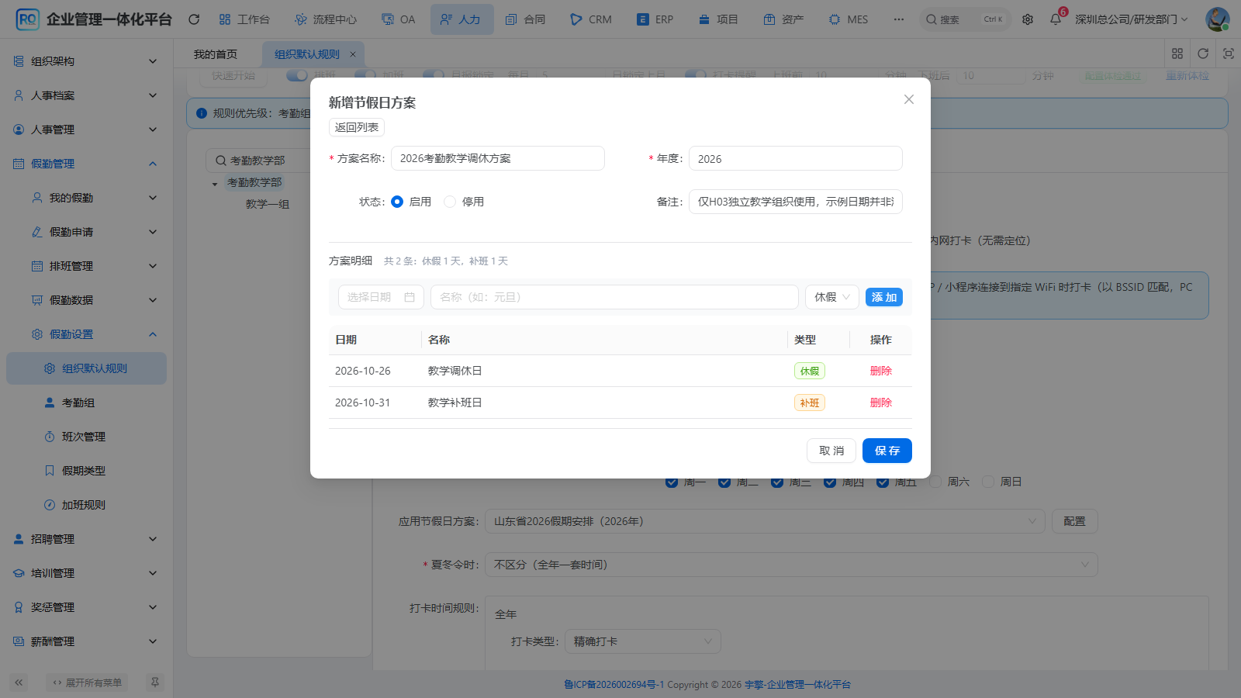The image size is (1241, 698).
Task: Check the 周六 workday checkbox
Action: [935, 482]
